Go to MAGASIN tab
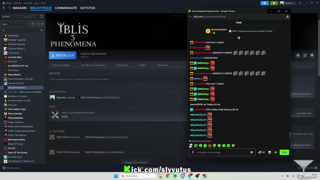 coord(20,8)
